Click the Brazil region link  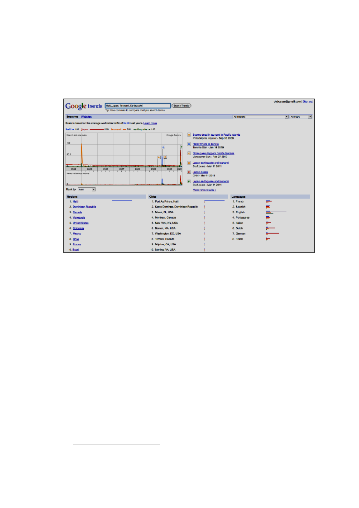[x=76, y=250]
